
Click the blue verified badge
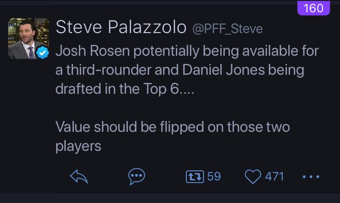(x=43, y=53)
